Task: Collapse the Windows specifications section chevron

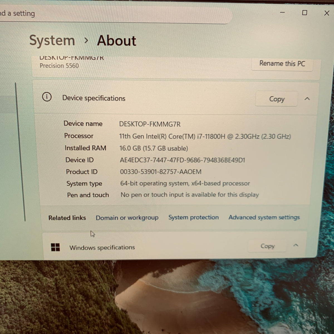Action: coord(296,245)
